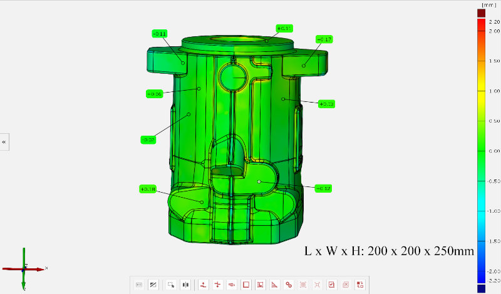Click the XYZ axis orientation triad
Screen dimensions: 501x294
pos(24,269)
